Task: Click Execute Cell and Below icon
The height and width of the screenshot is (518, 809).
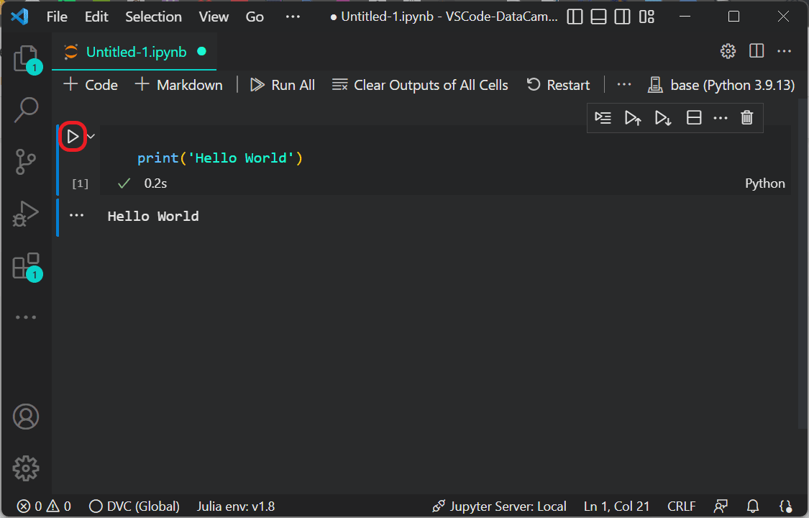Action: coord(663,118)
